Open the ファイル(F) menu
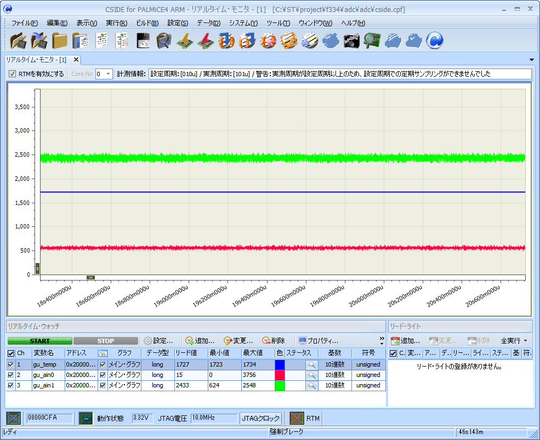 click(25, 23)
